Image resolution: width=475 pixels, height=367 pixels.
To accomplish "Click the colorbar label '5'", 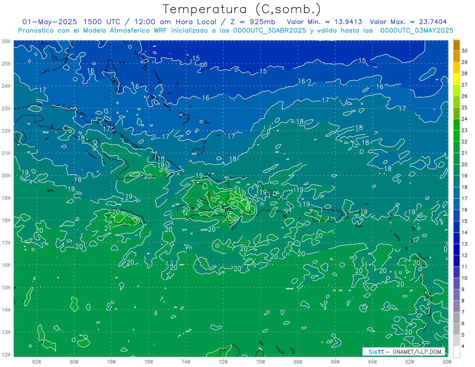I will point(463,335).
